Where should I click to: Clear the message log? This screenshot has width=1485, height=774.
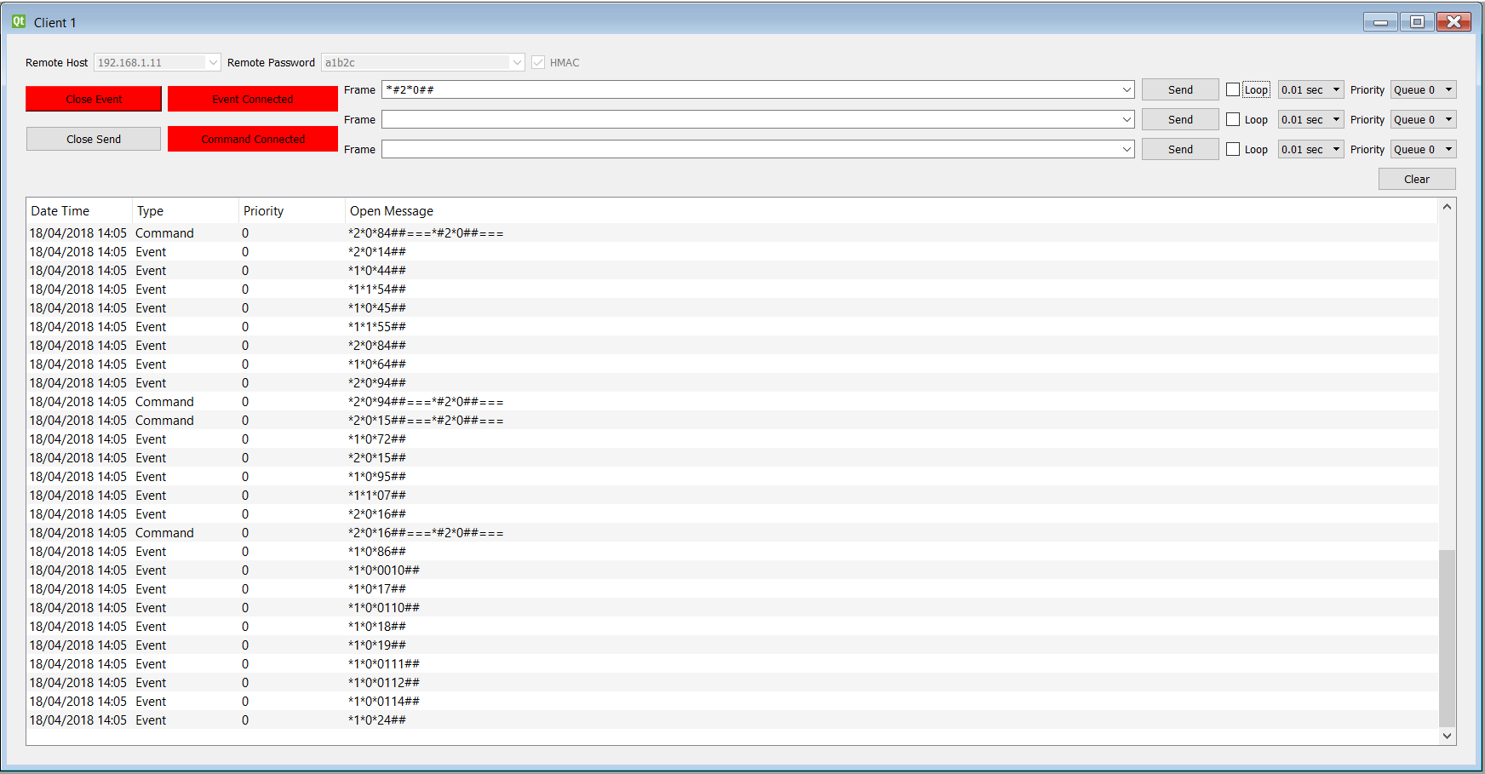pyautogui.click(x=1416, y=179)
